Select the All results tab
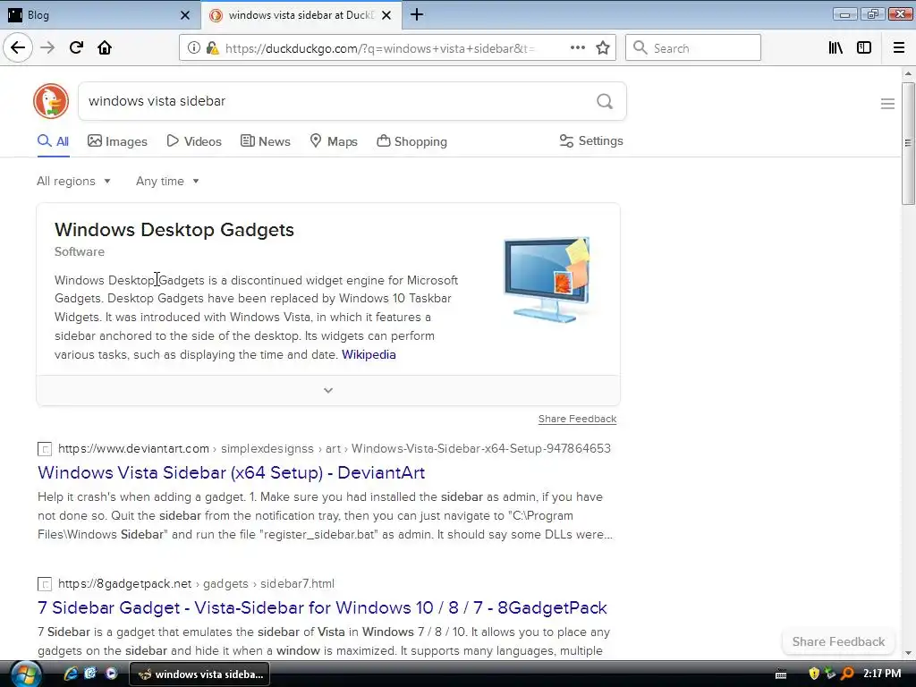Image resolution: width=916 pixels, height=687 pixels. coord(53,141)
